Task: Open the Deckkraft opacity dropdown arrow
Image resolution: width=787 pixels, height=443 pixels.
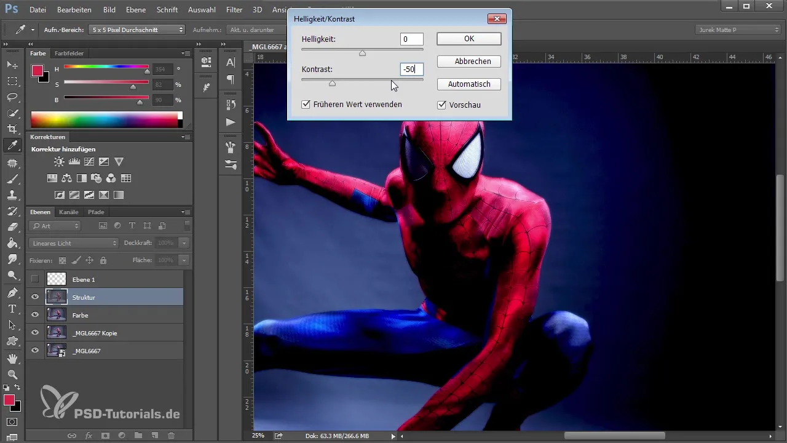Action: [x=184, y=243]
